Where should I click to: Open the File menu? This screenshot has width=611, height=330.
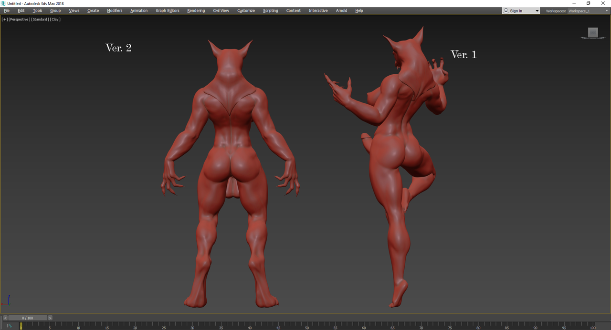pos(7,10)
